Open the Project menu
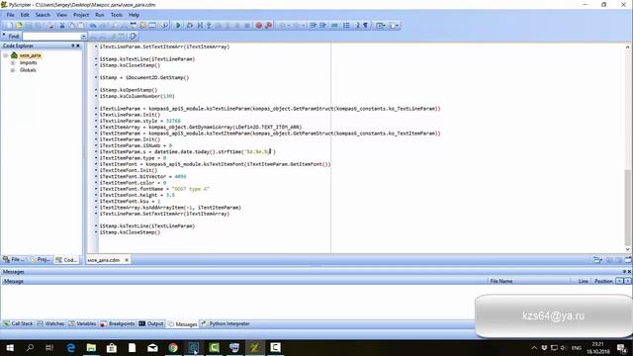The height and width of the screenshot is (356, 633). tap(81, 15)
